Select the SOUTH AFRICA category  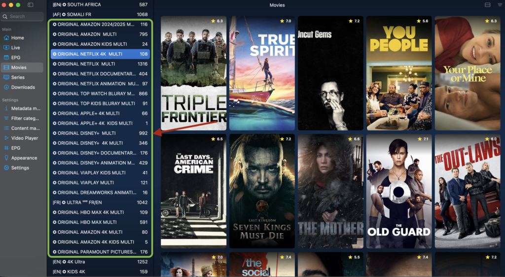[x=100, y=4]
